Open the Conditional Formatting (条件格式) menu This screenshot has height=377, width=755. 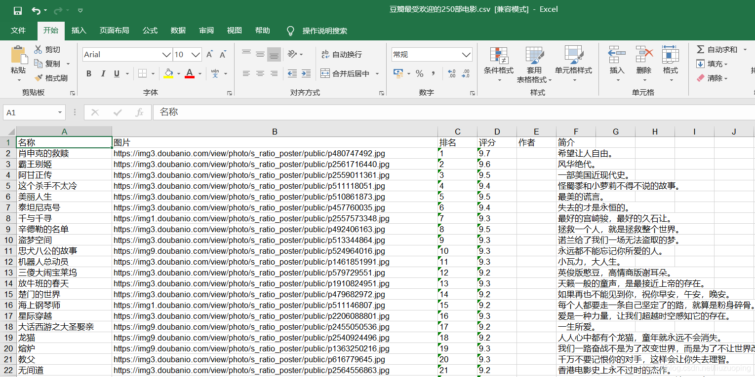coord(499,65)
